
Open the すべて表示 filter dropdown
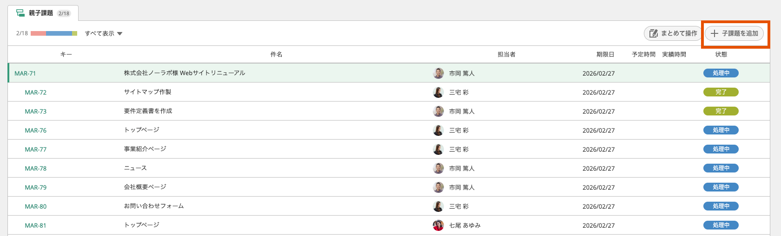click(x=103, y=33)
